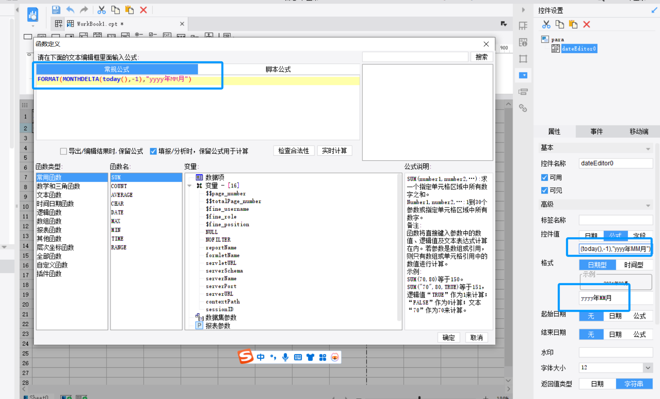Open the application logo menu

click(33, 15)
